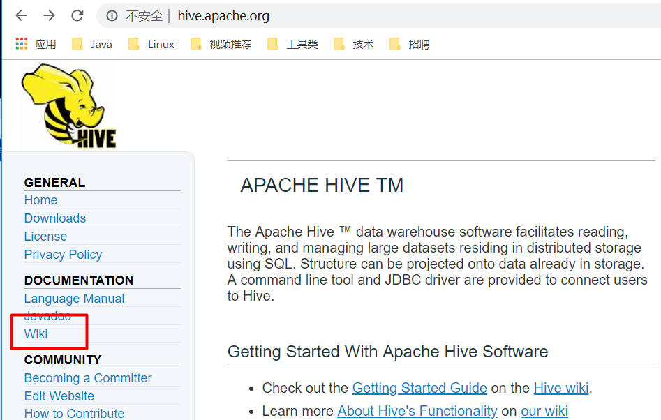Click the About Hive's Functionality link
This screenshot has width=661, height=420.
pyautogui.click(x=417, y=411)
